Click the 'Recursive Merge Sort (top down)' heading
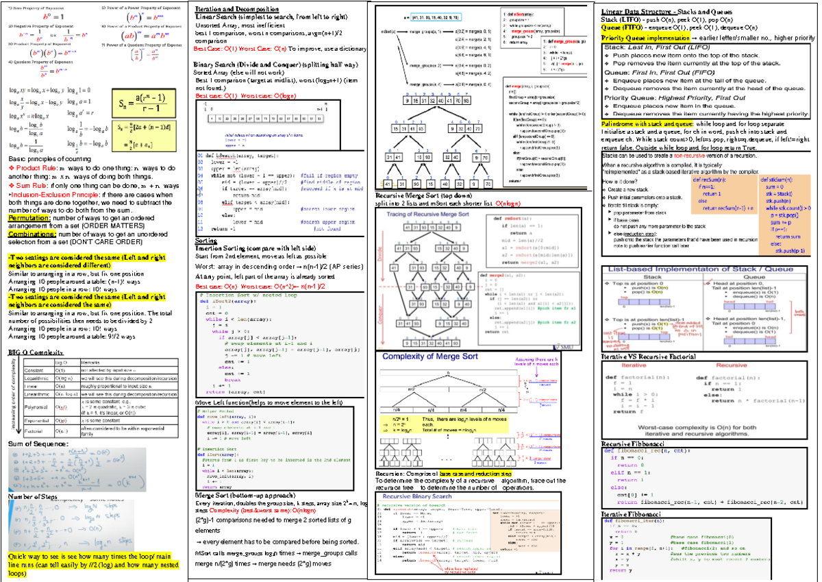The image size is (822, 582). (x=424, y=195)
